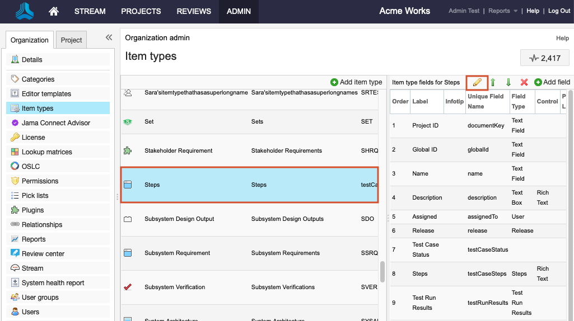Delete field with the red X icon
Viewport: 574px width, 321px height.
524,82
